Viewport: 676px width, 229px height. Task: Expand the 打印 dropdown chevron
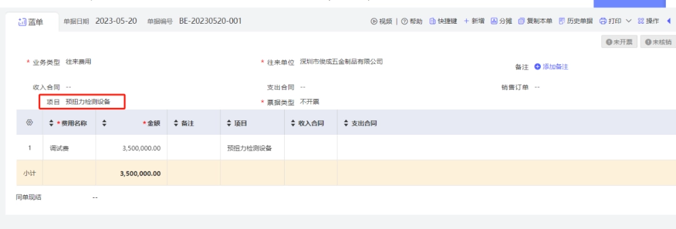628,21
